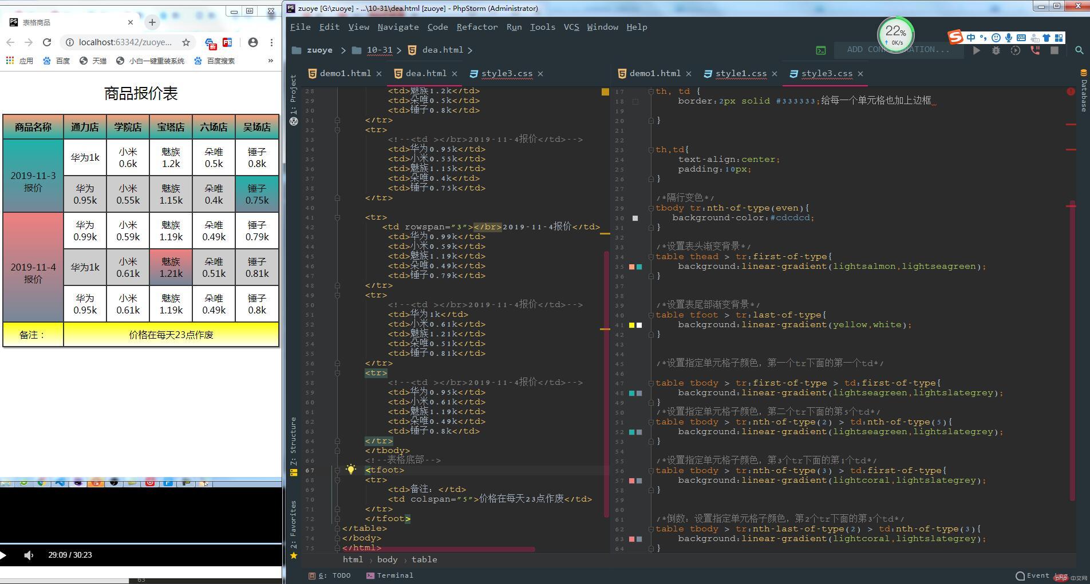The image size is (1090, 584).
Task: Click the FE extension icon in Chrome
Action: point(227,42)
